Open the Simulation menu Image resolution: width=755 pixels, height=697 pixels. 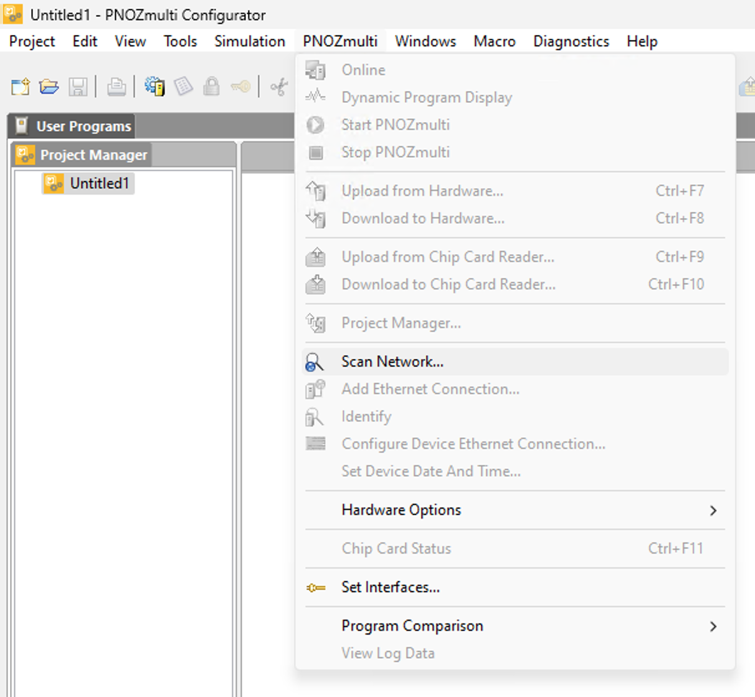[x=250, y=41]
